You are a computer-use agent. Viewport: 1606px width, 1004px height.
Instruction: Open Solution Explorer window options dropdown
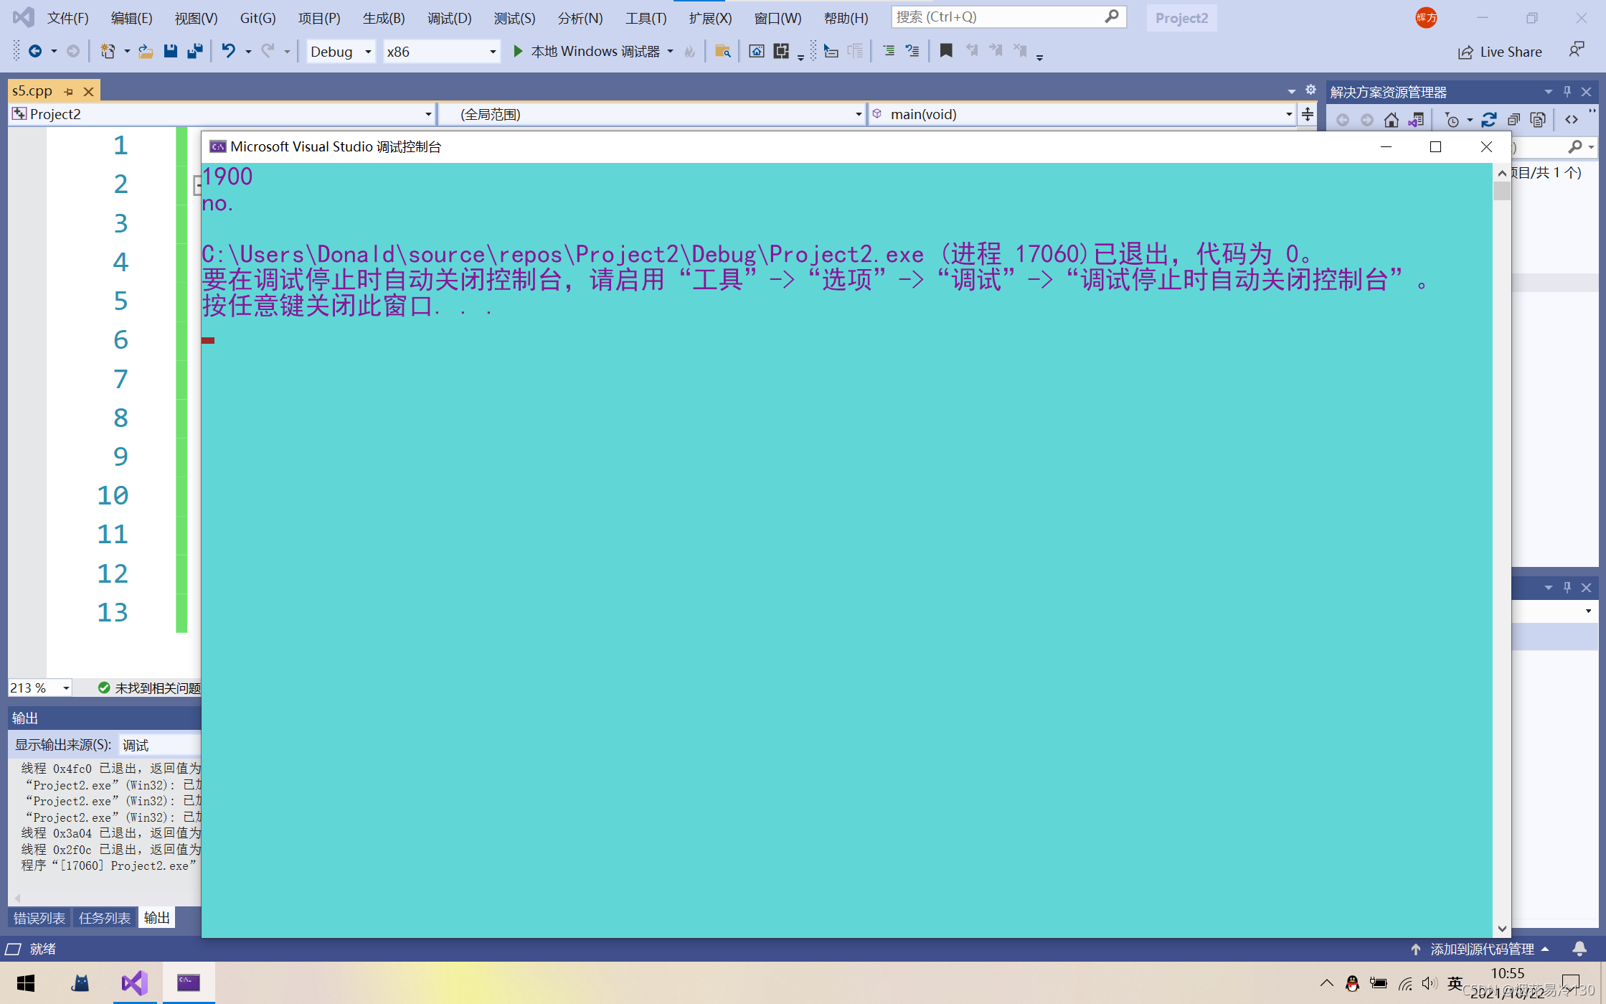pyautogui.click(x=1549, y=92)
